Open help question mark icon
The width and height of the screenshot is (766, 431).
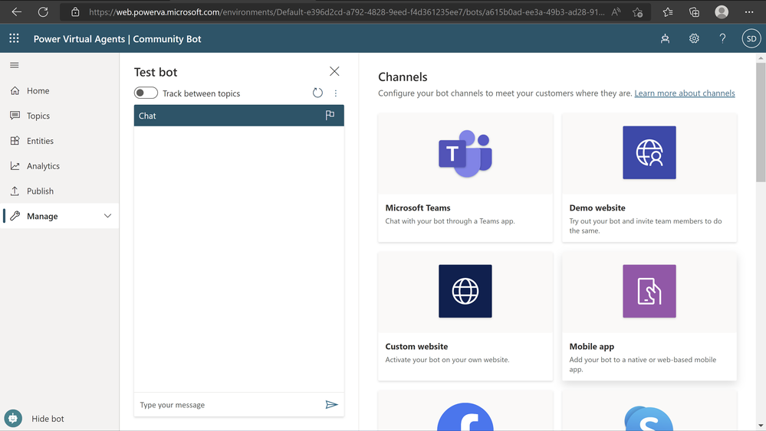pos(722,38)
